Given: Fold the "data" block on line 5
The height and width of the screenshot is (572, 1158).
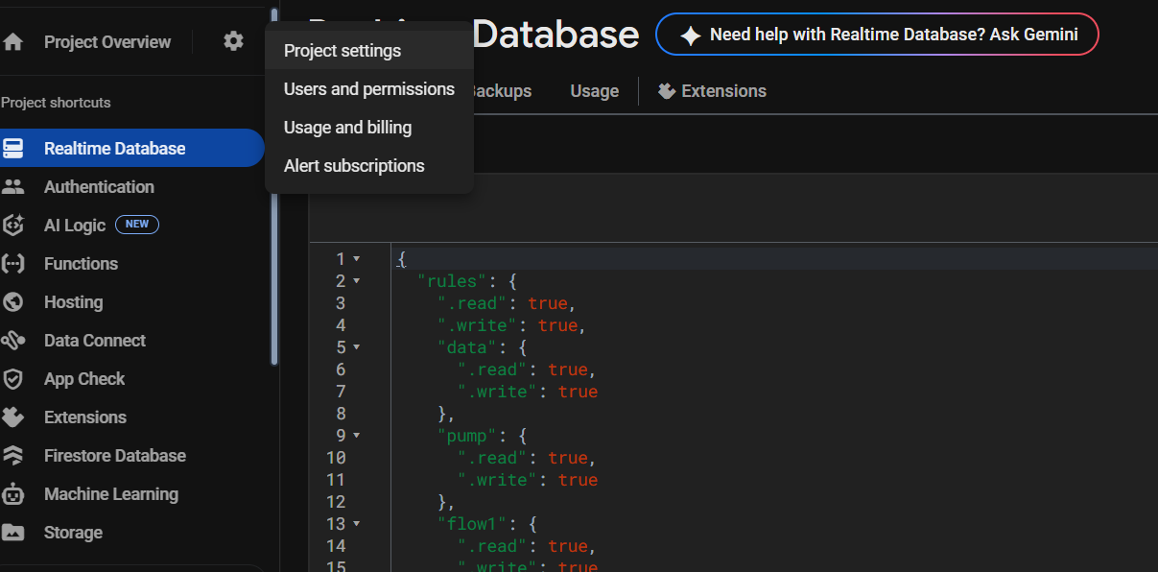Looking at the screenshot, I should pos(357,347).
